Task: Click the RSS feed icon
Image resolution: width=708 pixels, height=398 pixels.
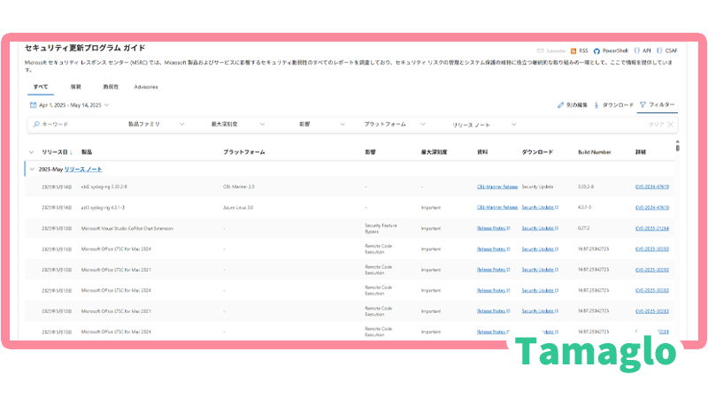Action: [x=573, y=51]
